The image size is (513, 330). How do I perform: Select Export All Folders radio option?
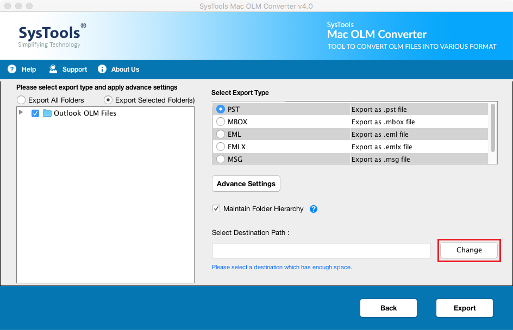[x=21, y=100]
